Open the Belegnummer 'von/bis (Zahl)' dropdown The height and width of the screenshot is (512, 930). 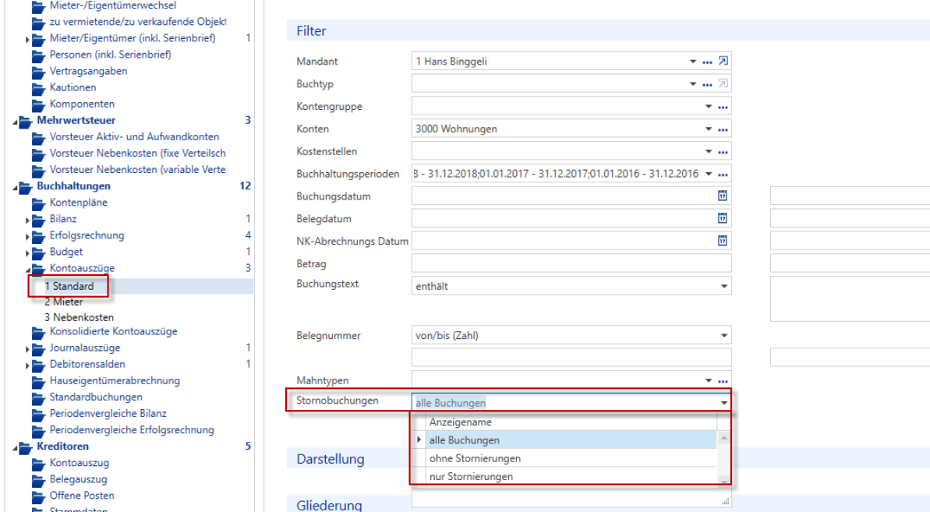[723, 335]
